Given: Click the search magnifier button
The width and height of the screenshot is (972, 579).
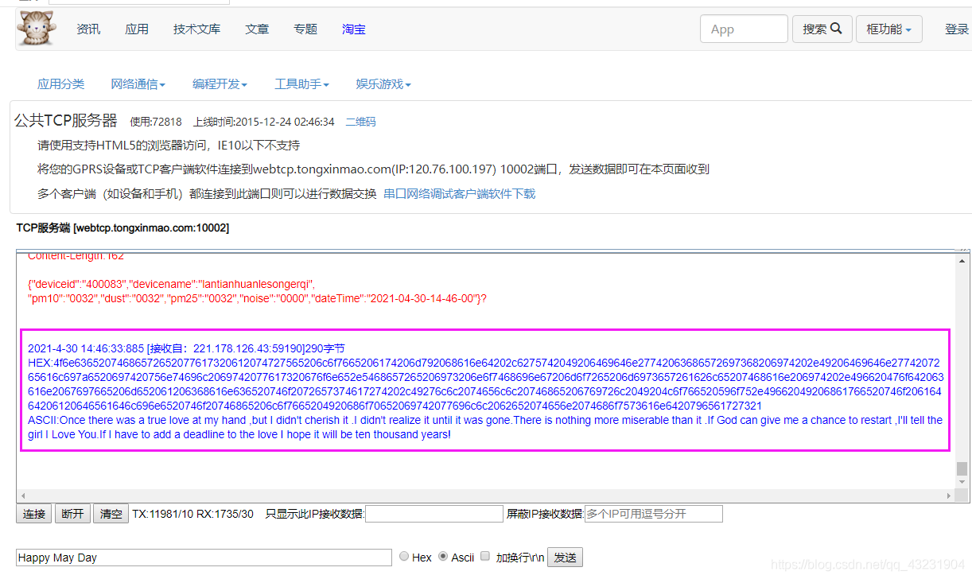Looking at the screenshot, I should [822, 29].
